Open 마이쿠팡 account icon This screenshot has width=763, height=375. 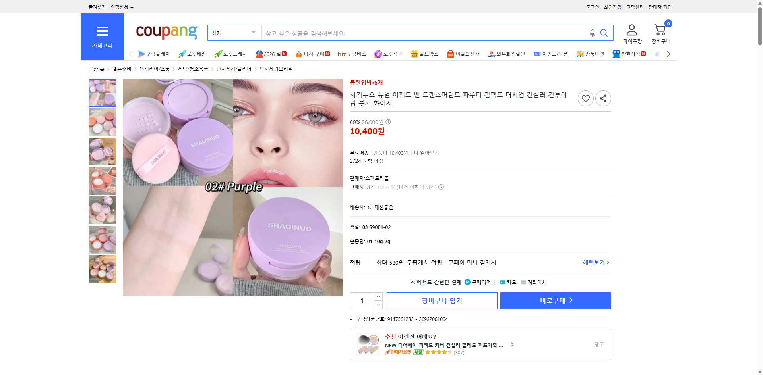631,30
